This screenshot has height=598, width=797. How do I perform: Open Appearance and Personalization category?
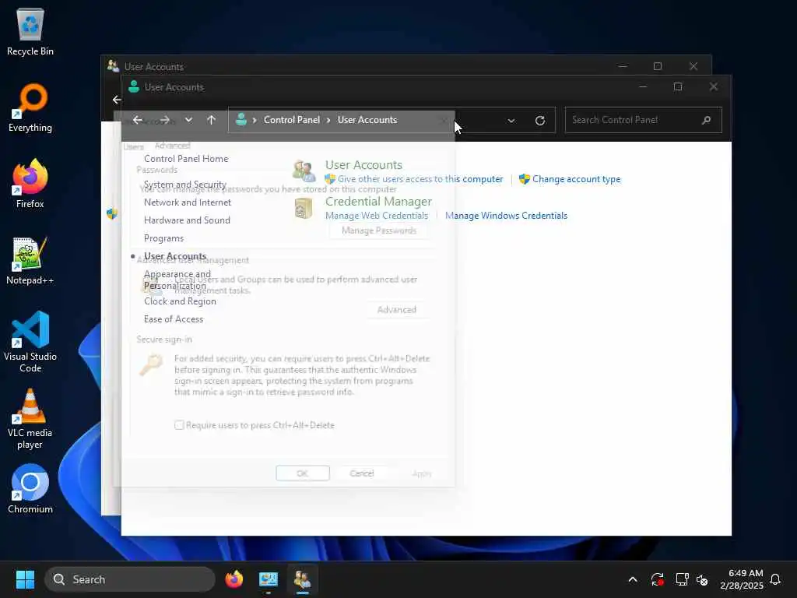(177, 280)
